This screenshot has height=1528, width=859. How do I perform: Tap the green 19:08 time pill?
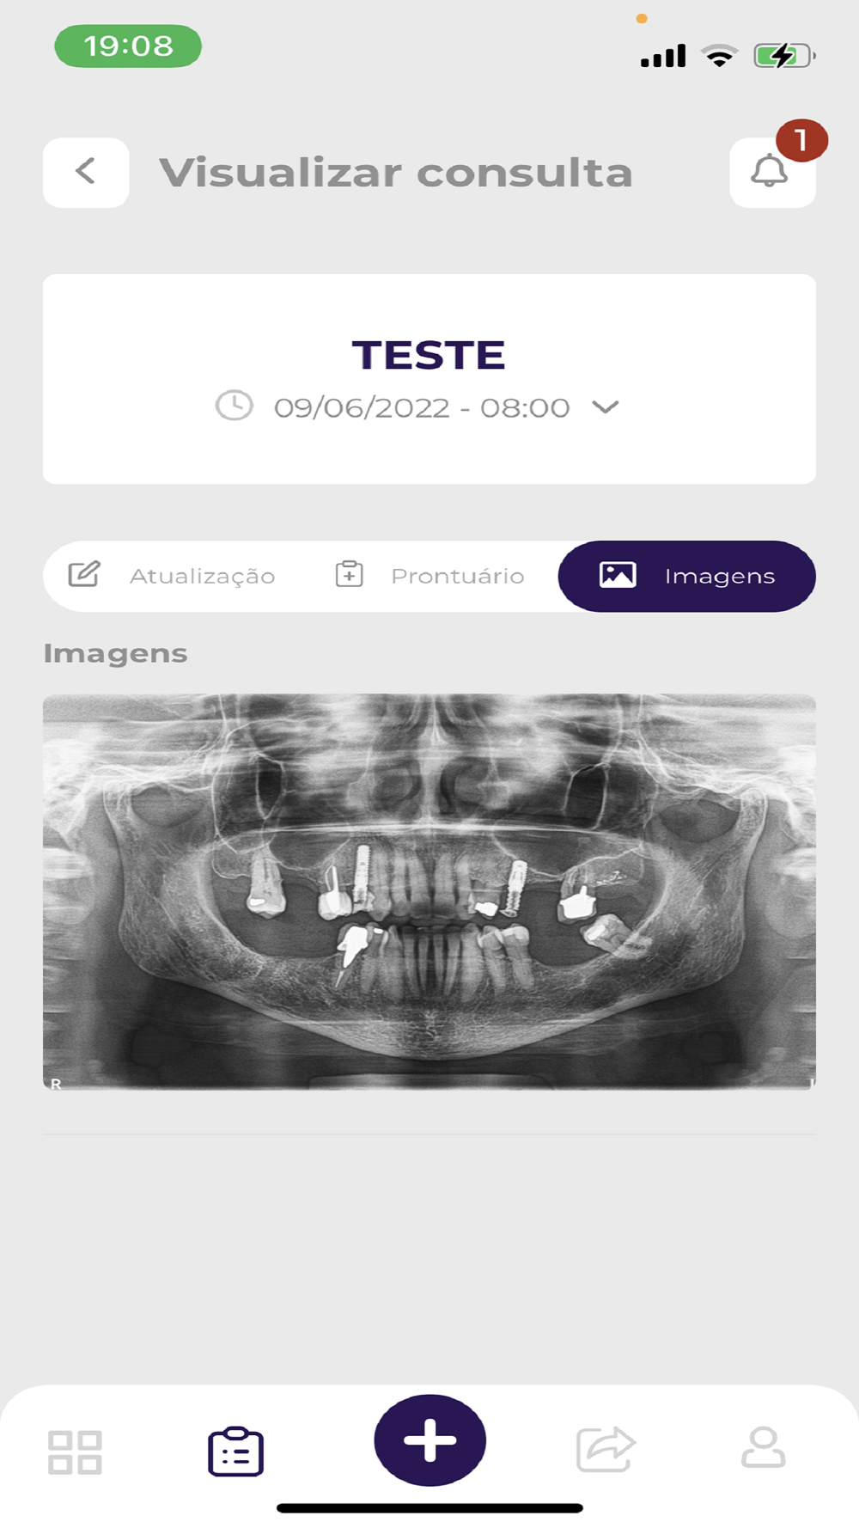point(128,46)
